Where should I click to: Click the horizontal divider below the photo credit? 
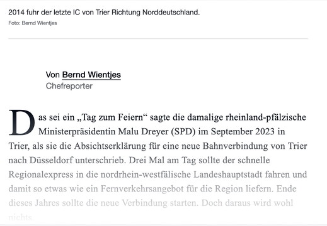coord(158,39)
